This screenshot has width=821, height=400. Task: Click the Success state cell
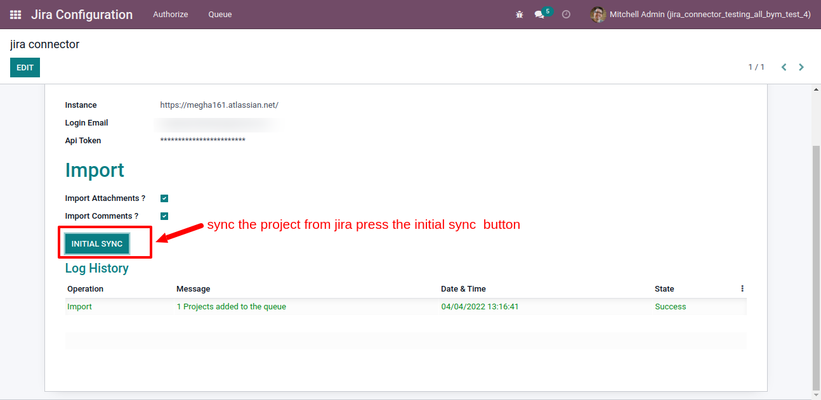pyautogui.click(x=671, y=307)
